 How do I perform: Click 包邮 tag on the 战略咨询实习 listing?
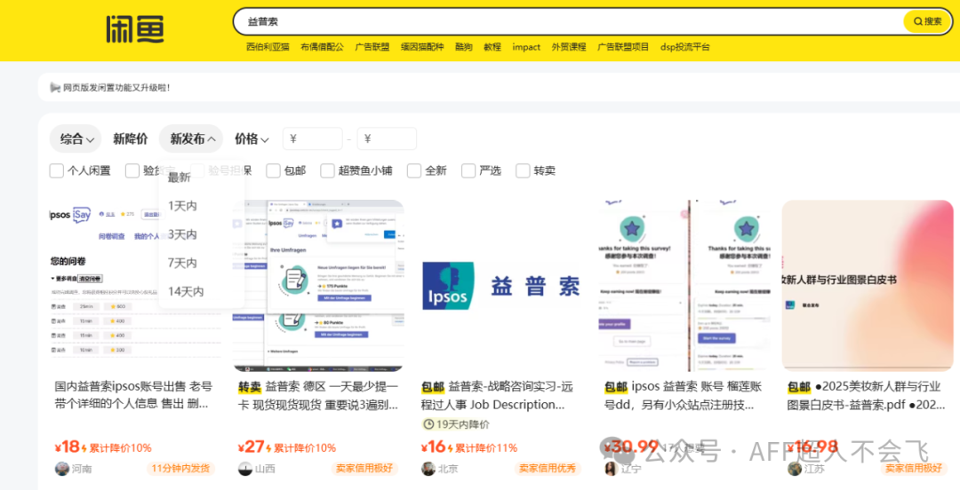click(433, 387)
